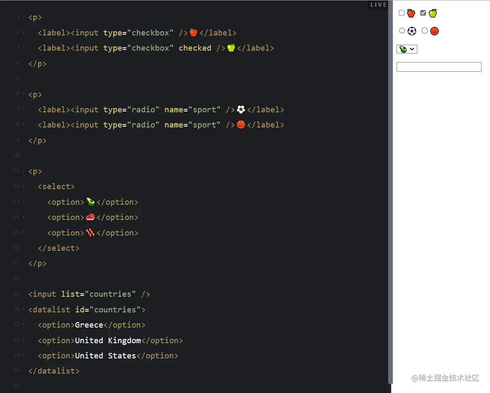Click the editor-preview vertical splitter bar
This screenshot has height=393, width=490.
(390, 192)
